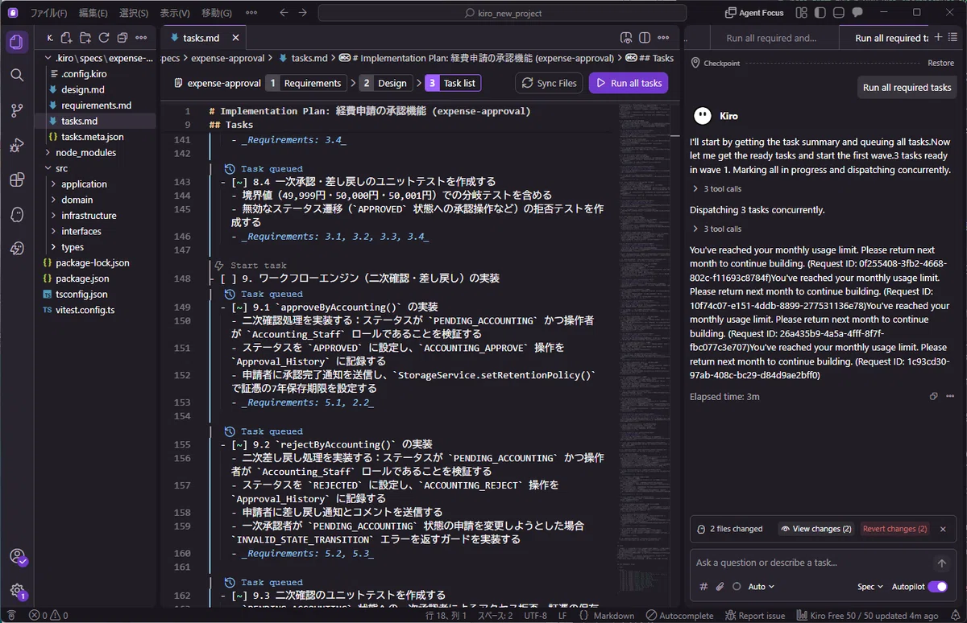Expand the second 3 tool calls section
967x623 pixels.
[717, 229]
